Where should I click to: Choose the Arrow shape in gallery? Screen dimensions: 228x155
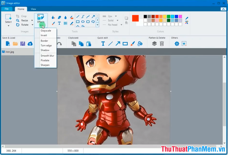click(x=93, y=17)
